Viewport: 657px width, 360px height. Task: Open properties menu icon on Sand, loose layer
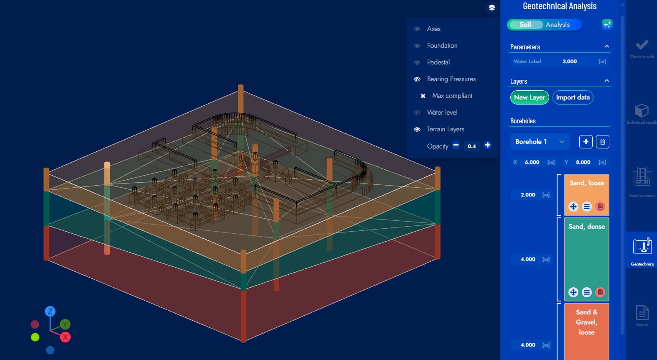tap(587, 207)
